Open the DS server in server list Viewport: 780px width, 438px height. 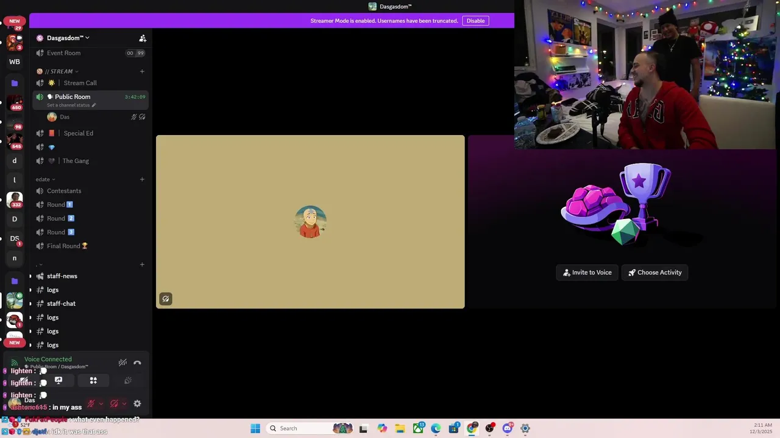coord(15,238)
